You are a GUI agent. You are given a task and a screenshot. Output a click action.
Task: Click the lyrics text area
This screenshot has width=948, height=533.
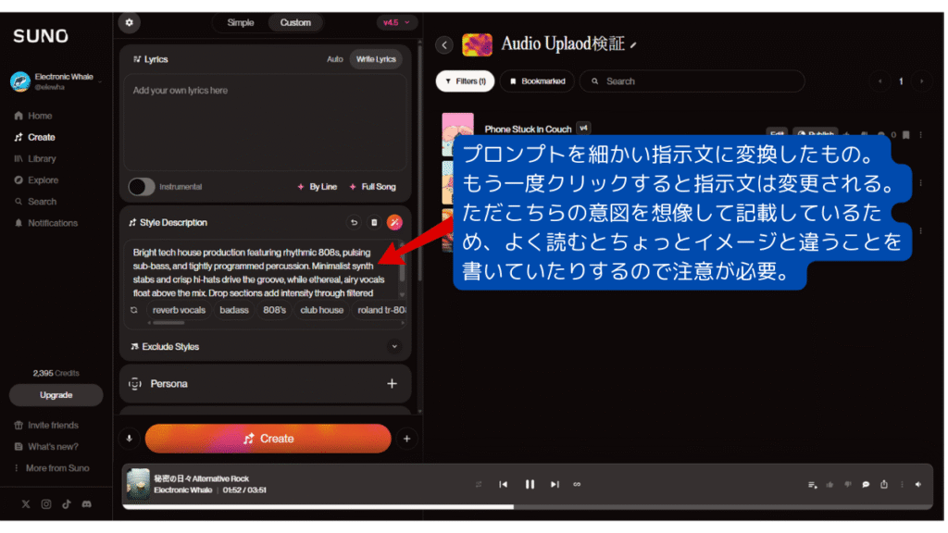(x=265, y=123)
